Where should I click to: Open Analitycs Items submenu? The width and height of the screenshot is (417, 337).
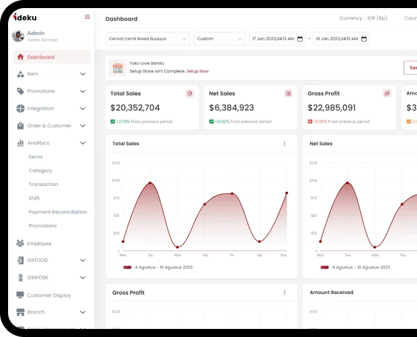click(36, 157)
